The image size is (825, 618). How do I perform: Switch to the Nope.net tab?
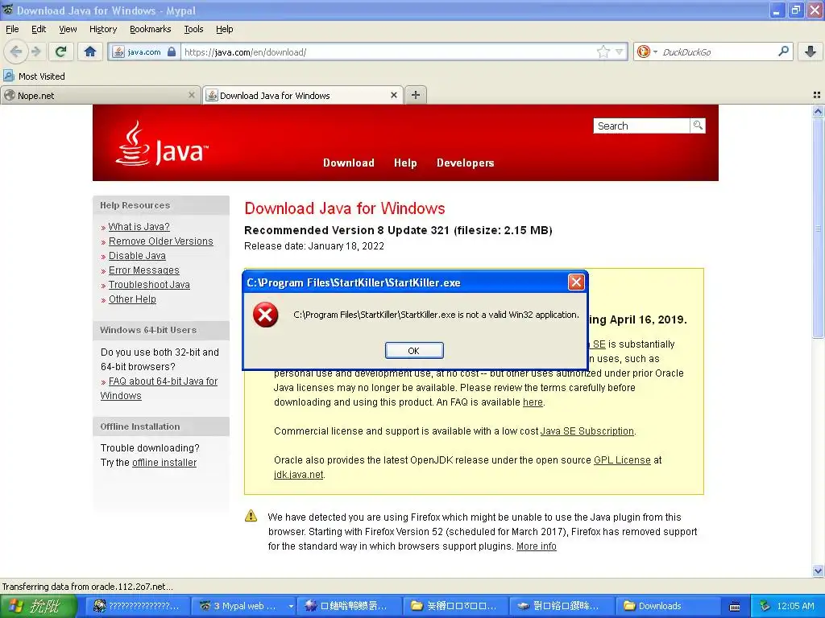[x=100, y=95]
